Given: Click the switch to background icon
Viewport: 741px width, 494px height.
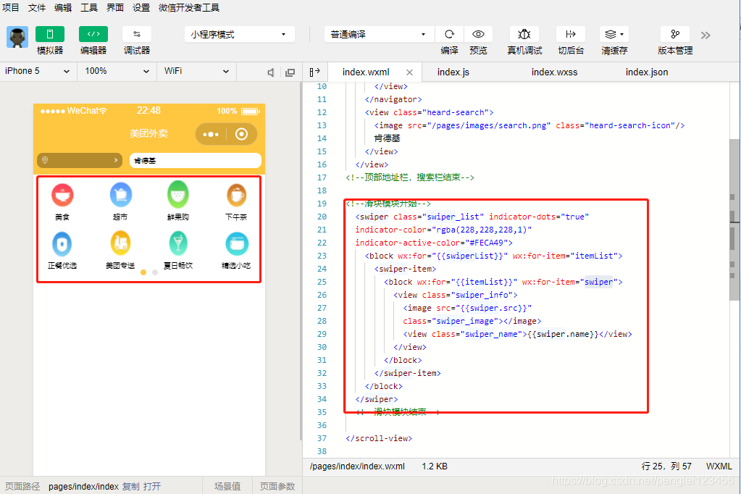Looking at the screenshot, I should tap(570, 34).
